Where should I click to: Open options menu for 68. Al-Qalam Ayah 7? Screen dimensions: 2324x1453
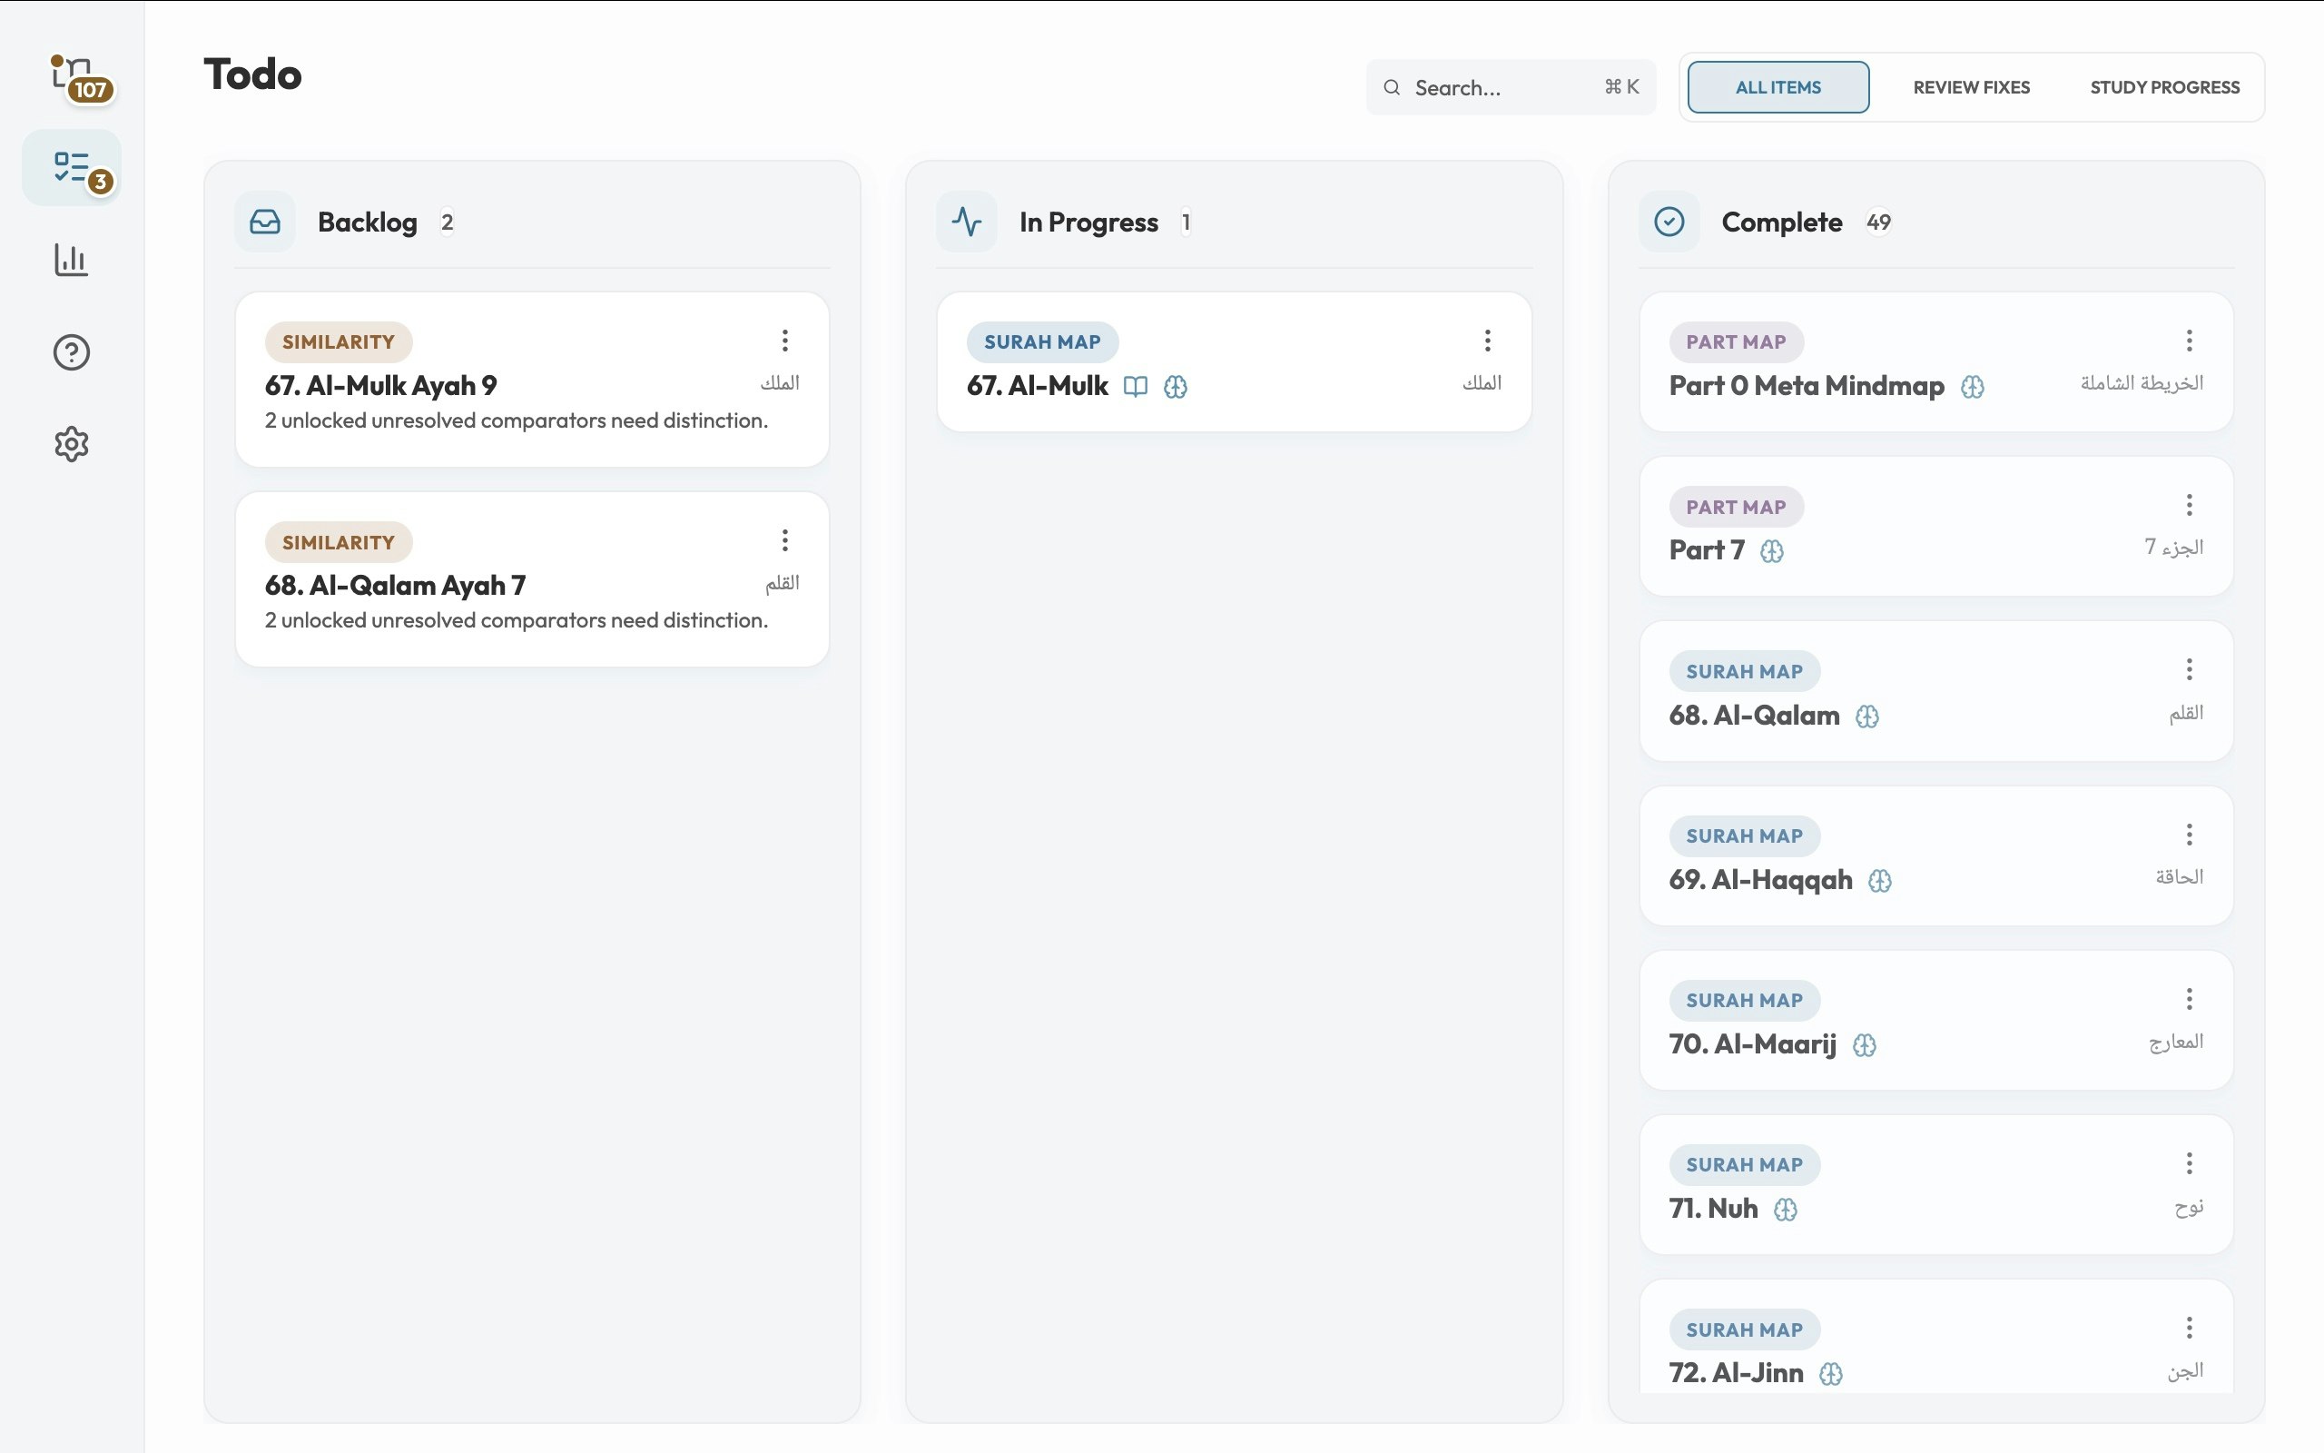[x=784, y=540]
